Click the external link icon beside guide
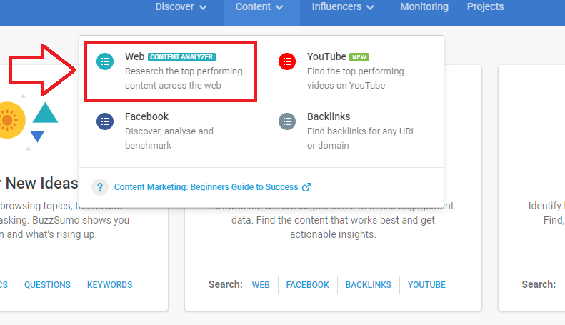The width and height of the screenshot is (565, 325). point(306,187)
